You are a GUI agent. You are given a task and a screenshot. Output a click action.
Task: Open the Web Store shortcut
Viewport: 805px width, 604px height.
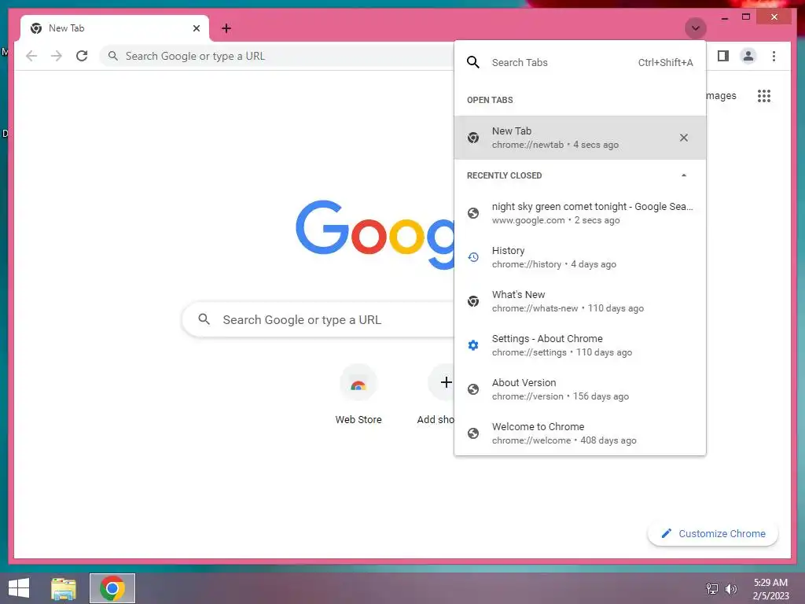tap(358, 396)
